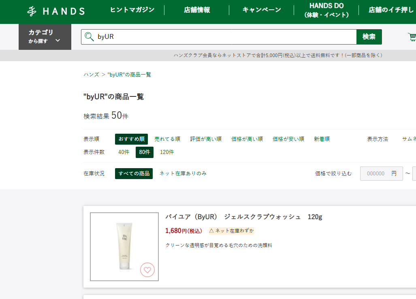Show 120件 per page
Screen dimensions: 416x299
click(167, 152)
